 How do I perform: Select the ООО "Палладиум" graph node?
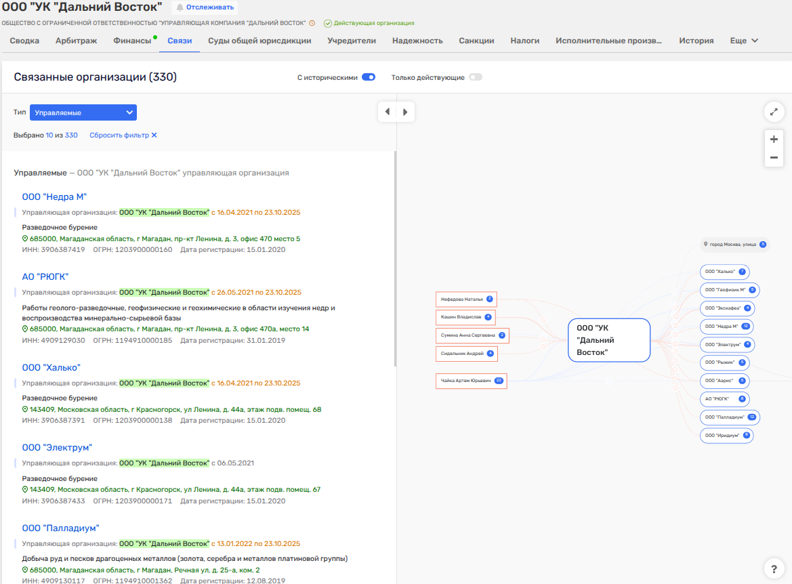tap(724, 417)
